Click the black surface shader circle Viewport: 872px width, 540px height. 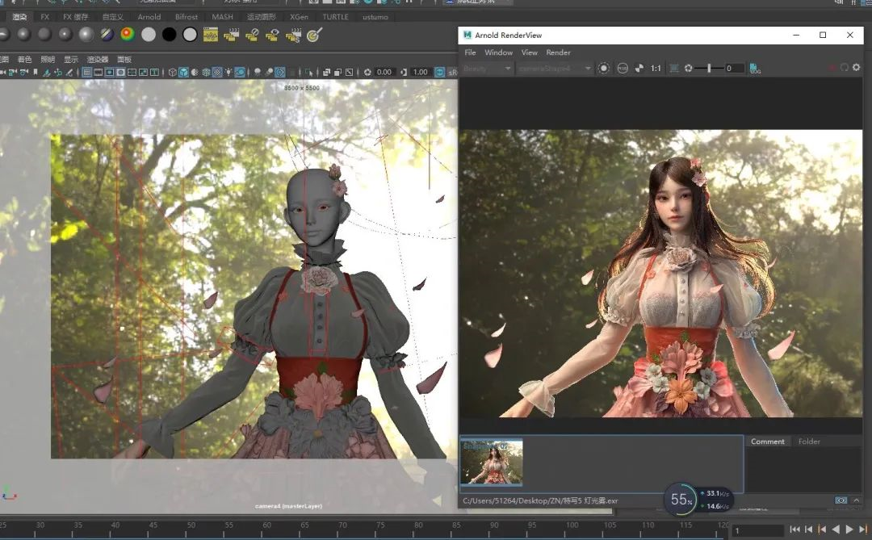[x=169, y=35]
